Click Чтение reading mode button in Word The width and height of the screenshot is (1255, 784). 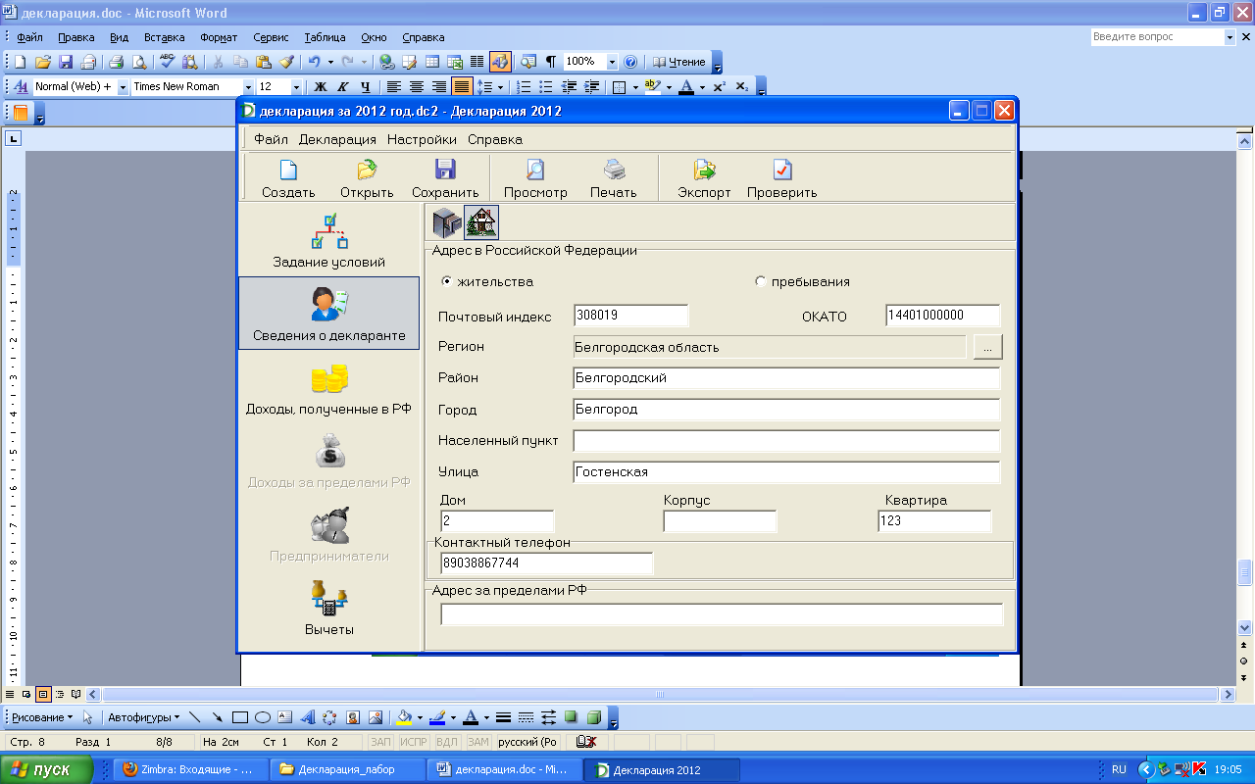tap(679, 62)
